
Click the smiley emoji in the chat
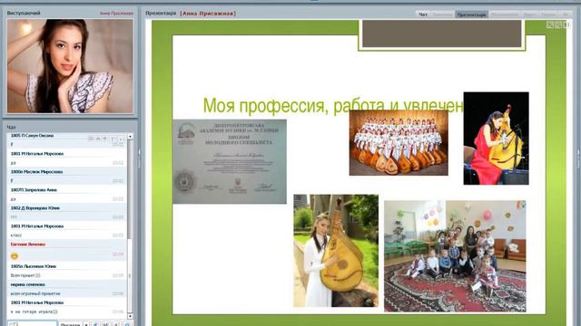tap(15, 255)
